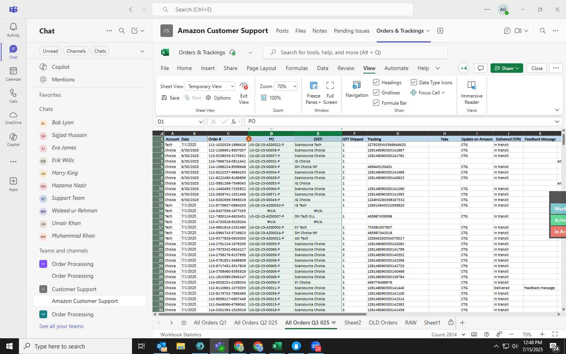Open the Activity feed in Teams sidebar

tap(13, 30)
